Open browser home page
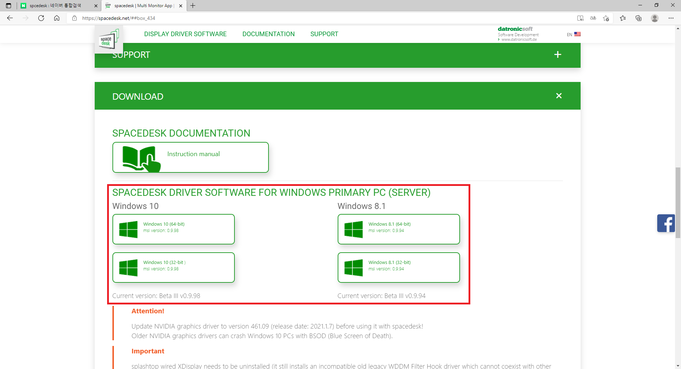The image size is (681, 369). click(x=57, y=18)
